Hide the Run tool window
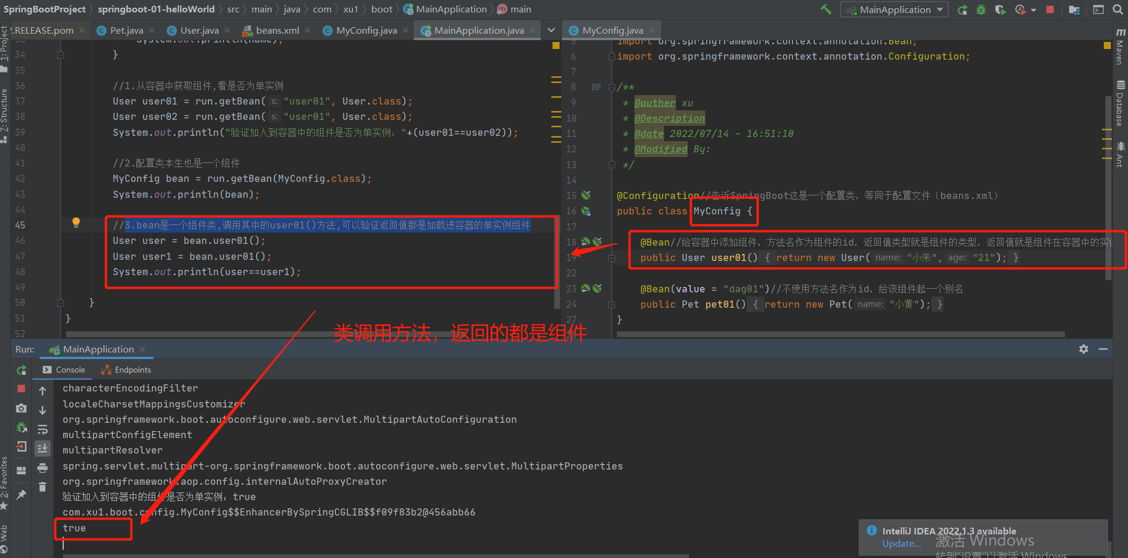This screenshot has height=558, width=1128. click(1103, 349)
